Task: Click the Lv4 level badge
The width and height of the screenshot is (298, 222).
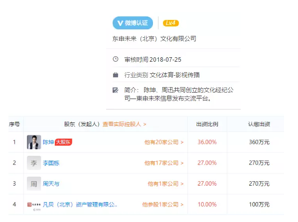Action: (170, 23)
